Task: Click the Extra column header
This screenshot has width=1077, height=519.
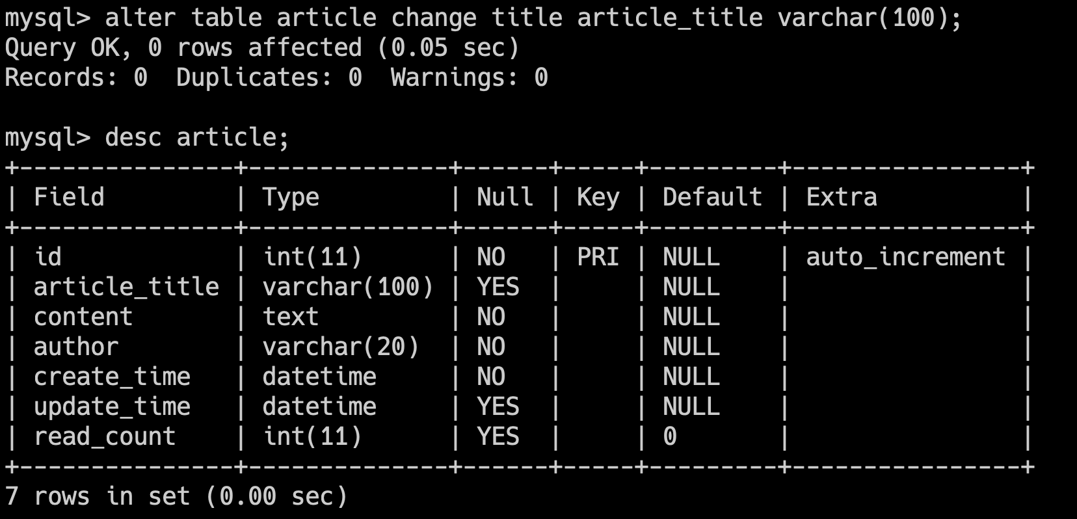Action: [x=842, y=197]
